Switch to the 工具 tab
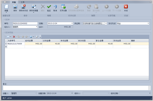This screenshot has height=101, width=153. pos(23,2)
